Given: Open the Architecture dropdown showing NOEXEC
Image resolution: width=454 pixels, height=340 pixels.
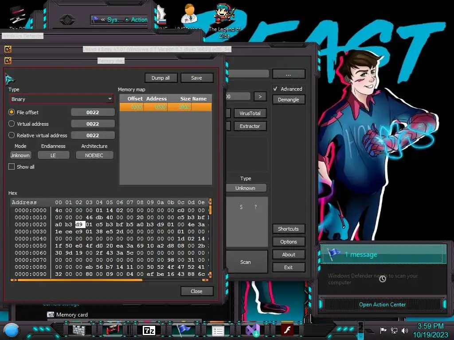Looking at the screenshot, I should pyautogui.click(x=94, y=155).
